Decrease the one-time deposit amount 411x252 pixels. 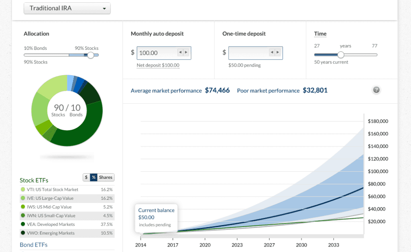click(273, 53)
